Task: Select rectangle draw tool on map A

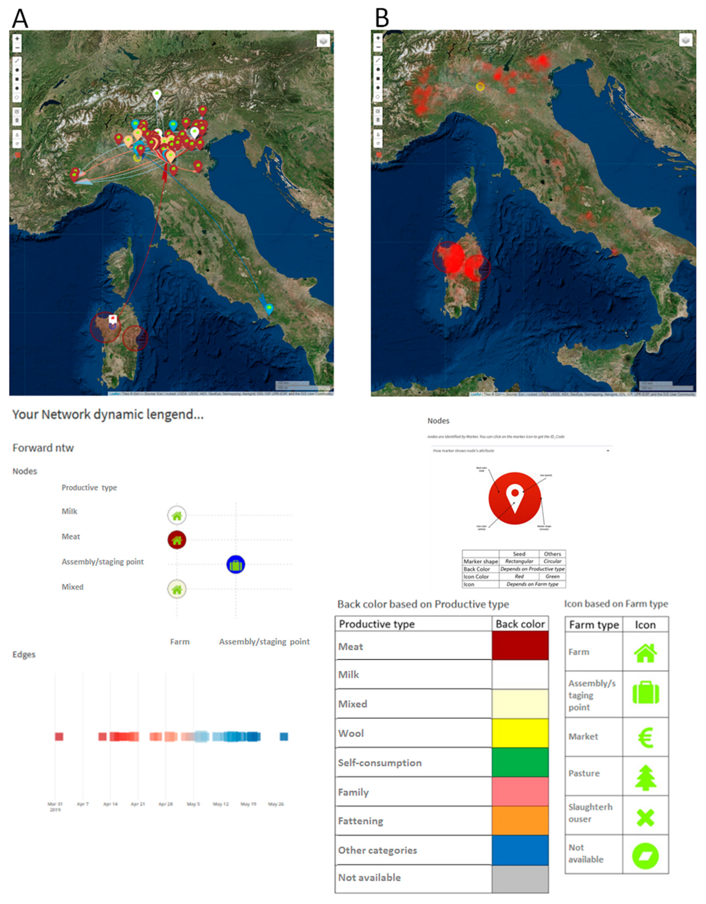Action: point(17,79)
